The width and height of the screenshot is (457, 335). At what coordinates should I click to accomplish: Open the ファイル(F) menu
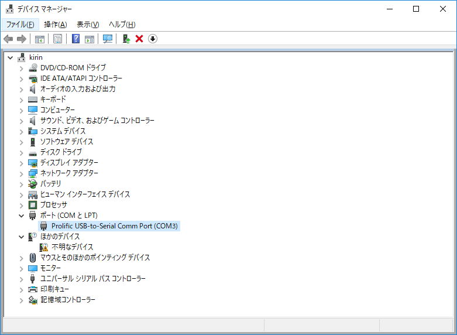(20, 25)
